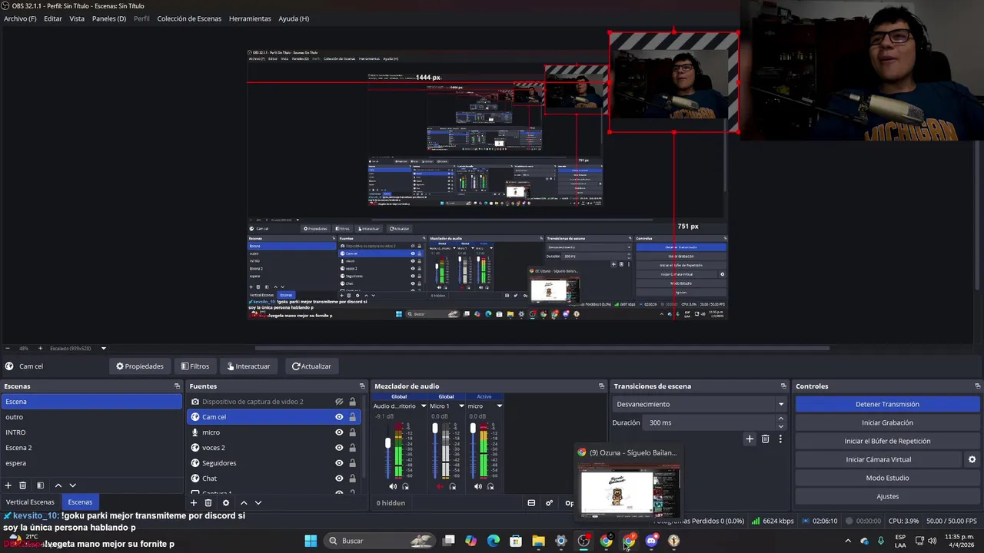Image resolution: width=984 pixels, height=553 pixels.
Task: Remove scene transition with the trash icon
Action: [765, 439]
